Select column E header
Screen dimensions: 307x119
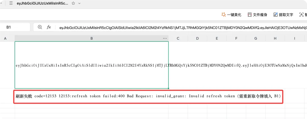coord(217,38)
